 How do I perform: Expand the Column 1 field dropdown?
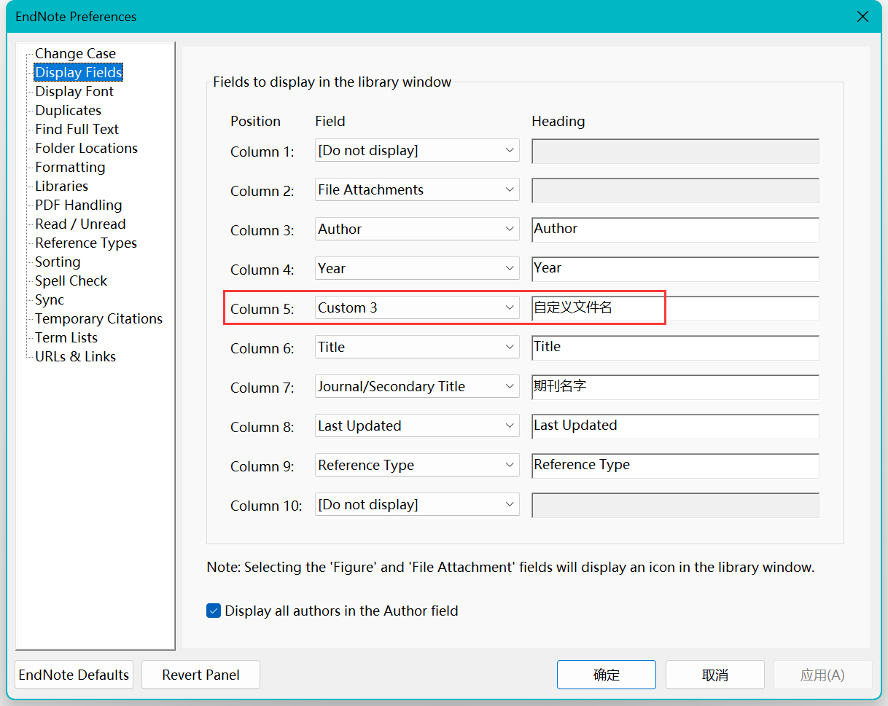click(417, 151)
